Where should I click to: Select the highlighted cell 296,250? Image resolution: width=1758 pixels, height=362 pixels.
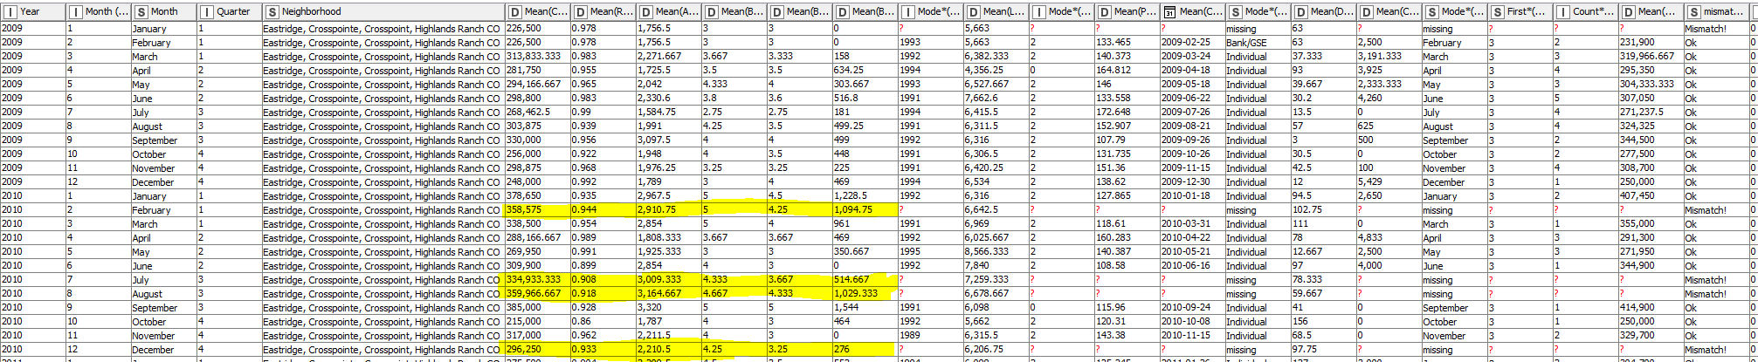click(x=537, y=350)
